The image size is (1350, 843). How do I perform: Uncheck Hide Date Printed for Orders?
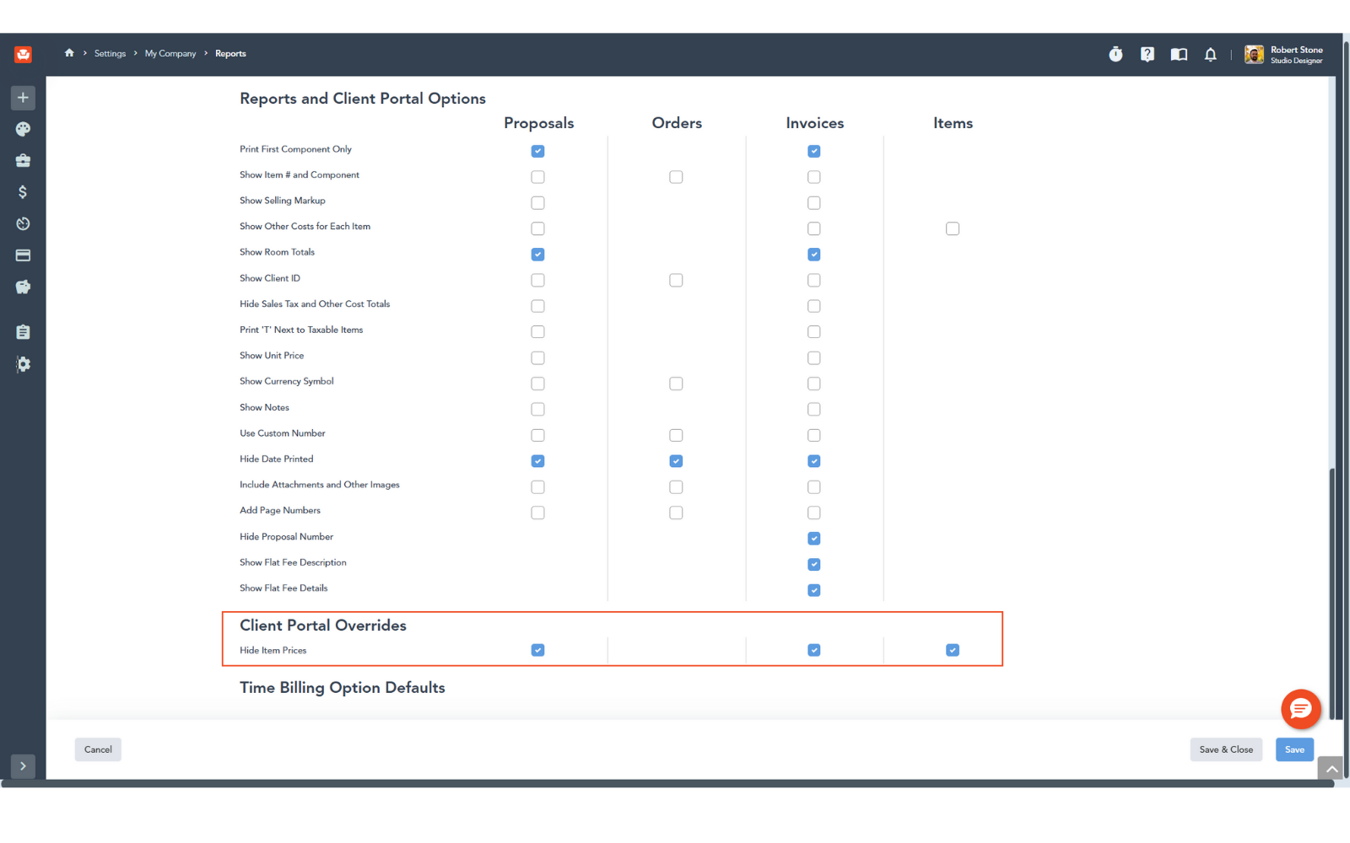point(676,461)
